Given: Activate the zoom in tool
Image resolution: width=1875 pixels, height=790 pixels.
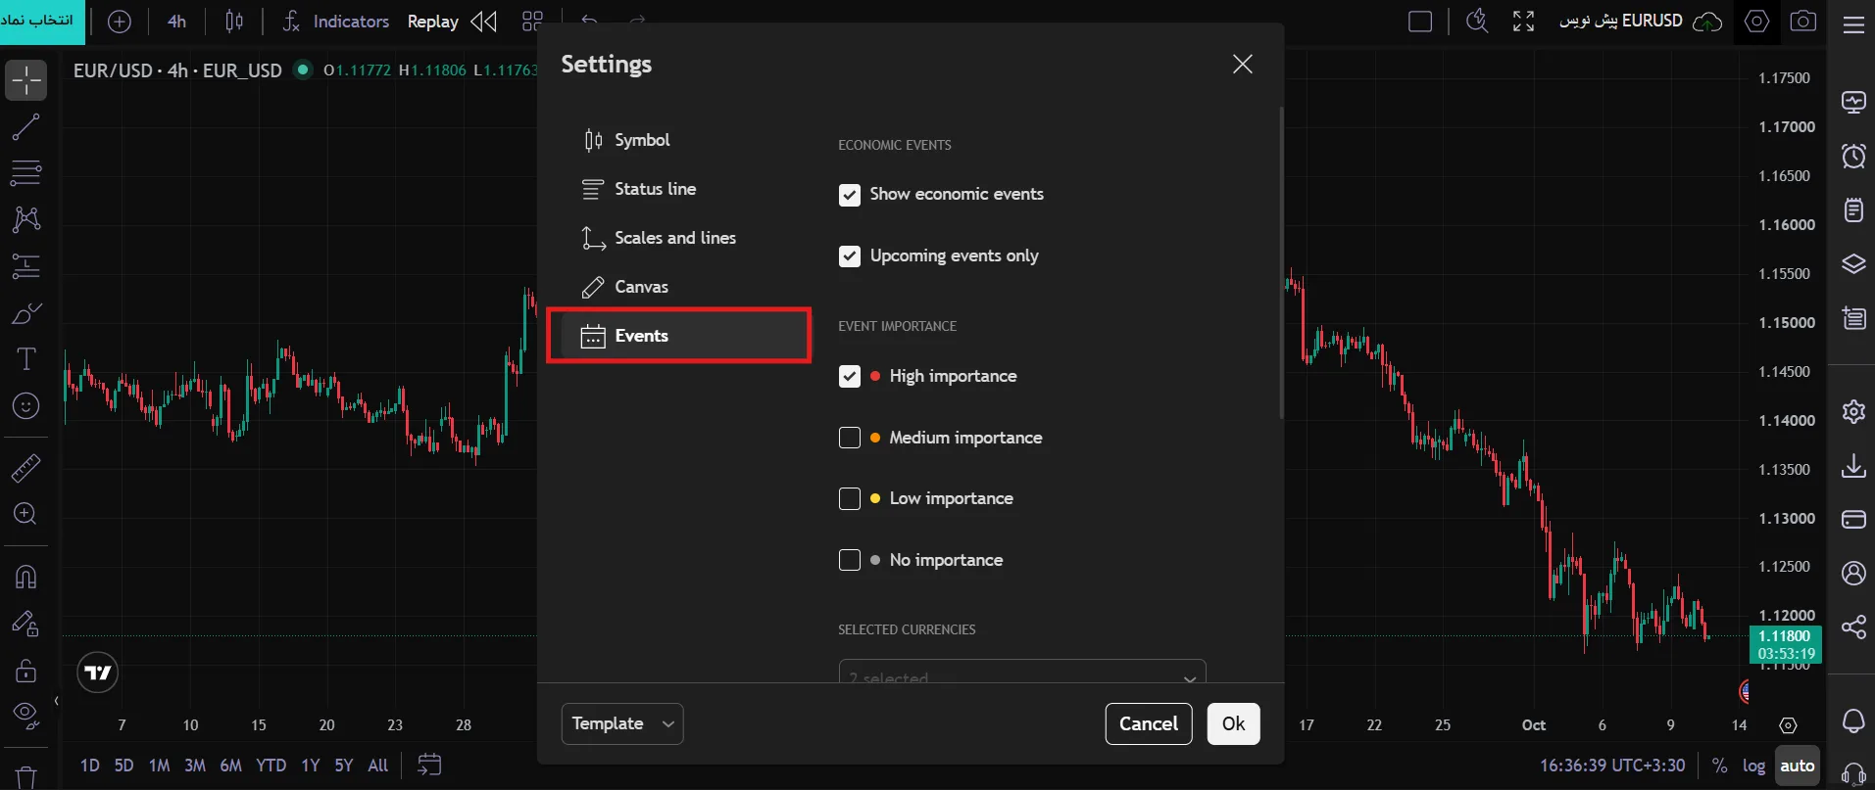Looking at the screenshot, I should pos(25,514).
